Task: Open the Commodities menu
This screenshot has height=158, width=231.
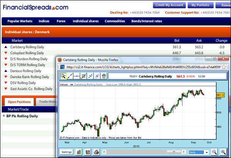Action: (x=115, y=21)
